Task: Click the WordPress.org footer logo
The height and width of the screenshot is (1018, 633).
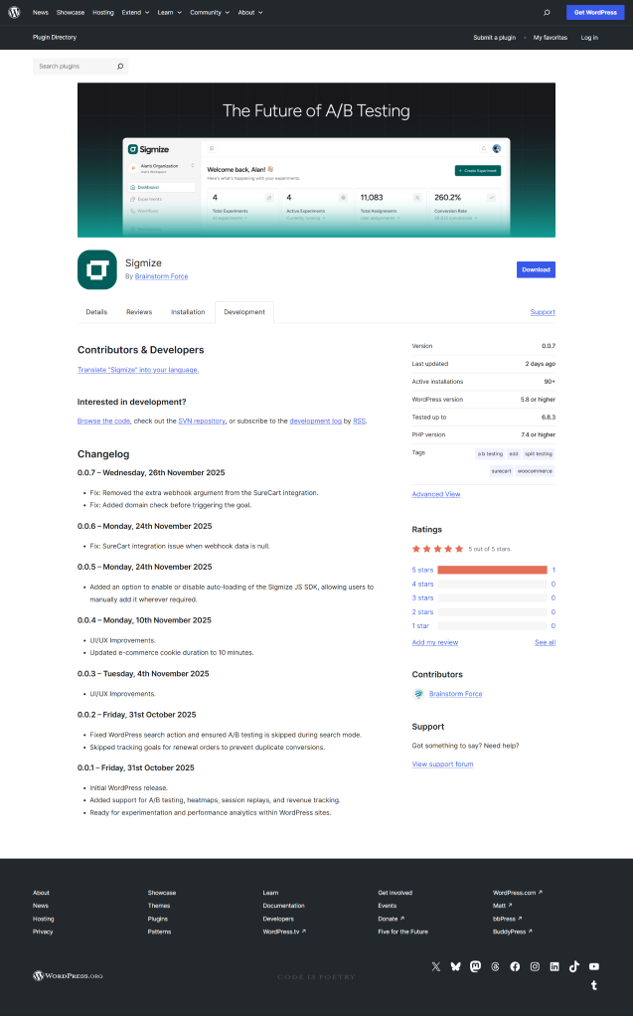Action: 68,976
